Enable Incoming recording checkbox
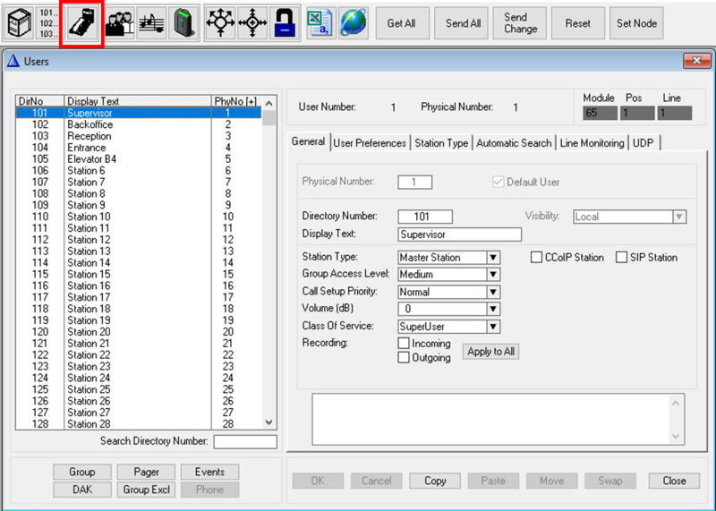The image size is (716, 511). tap(405, 343)
